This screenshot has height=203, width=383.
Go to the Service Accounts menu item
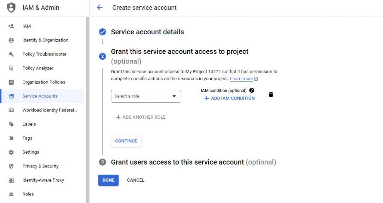[x=42, y=96]
